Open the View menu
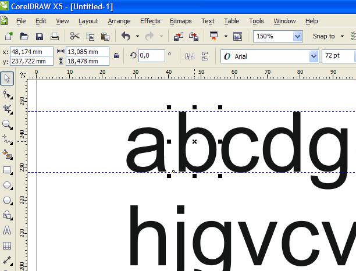Screen dimensions: 356x271 [62, 21]
